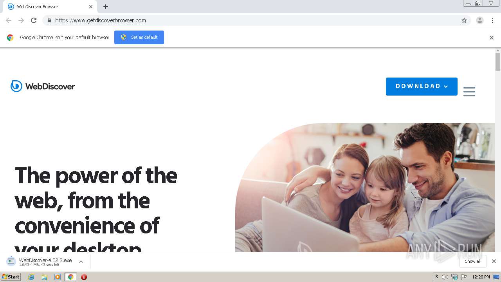Switch to the Chrome taskbar button
501x282 pixels.
[x=71, y=277]
